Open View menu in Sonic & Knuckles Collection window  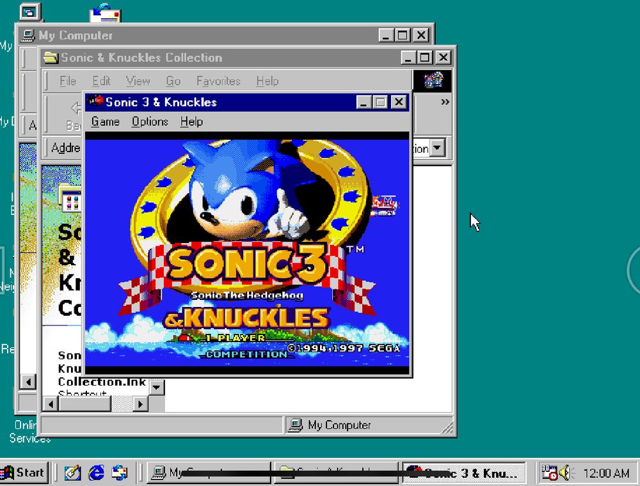[x=138, y=81]
